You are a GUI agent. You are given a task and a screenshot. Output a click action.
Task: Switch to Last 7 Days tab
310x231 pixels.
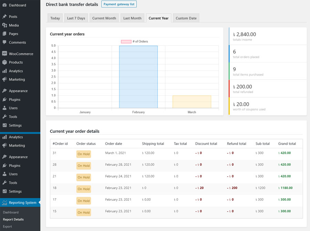pyautogui.click(x=76, y=18)
